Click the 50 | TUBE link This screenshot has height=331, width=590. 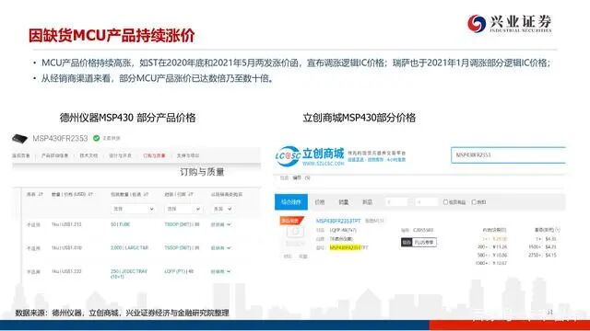120,224
